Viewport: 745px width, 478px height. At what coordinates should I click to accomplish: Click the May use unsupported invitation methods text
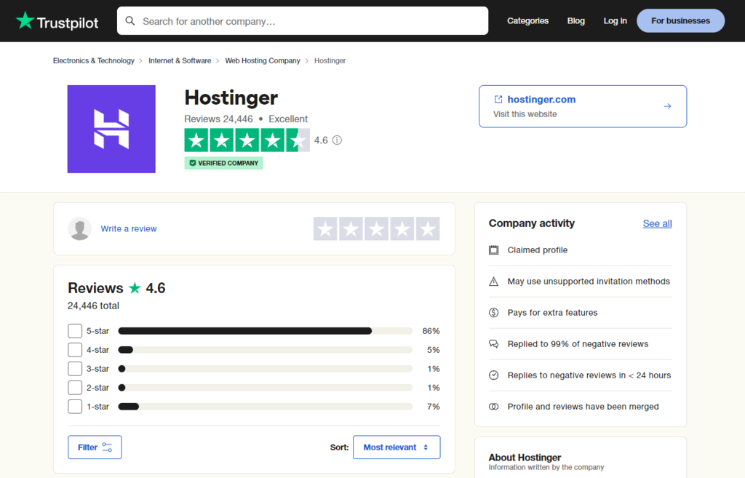[x=589, y=282]
